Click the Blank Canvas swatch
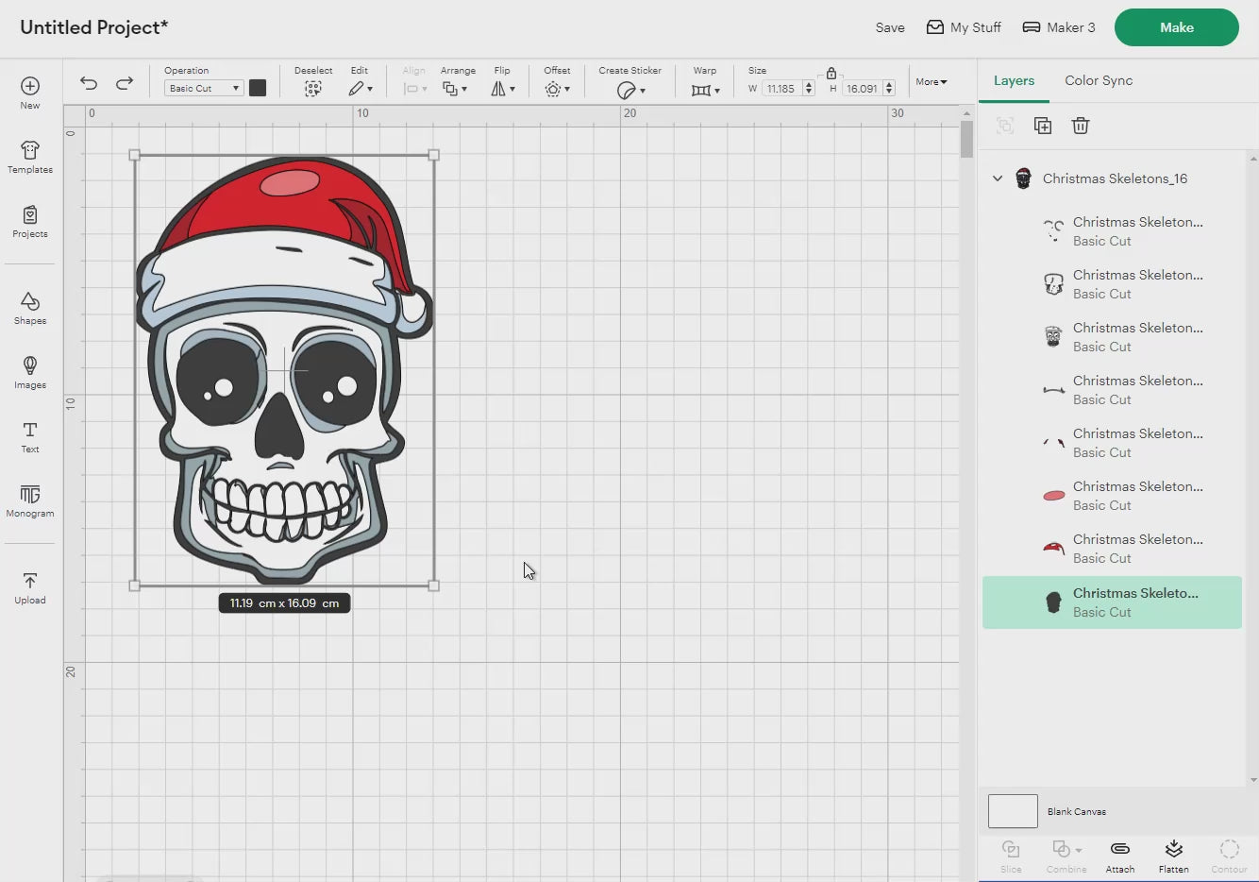1259x882 pixels. 1013,811
